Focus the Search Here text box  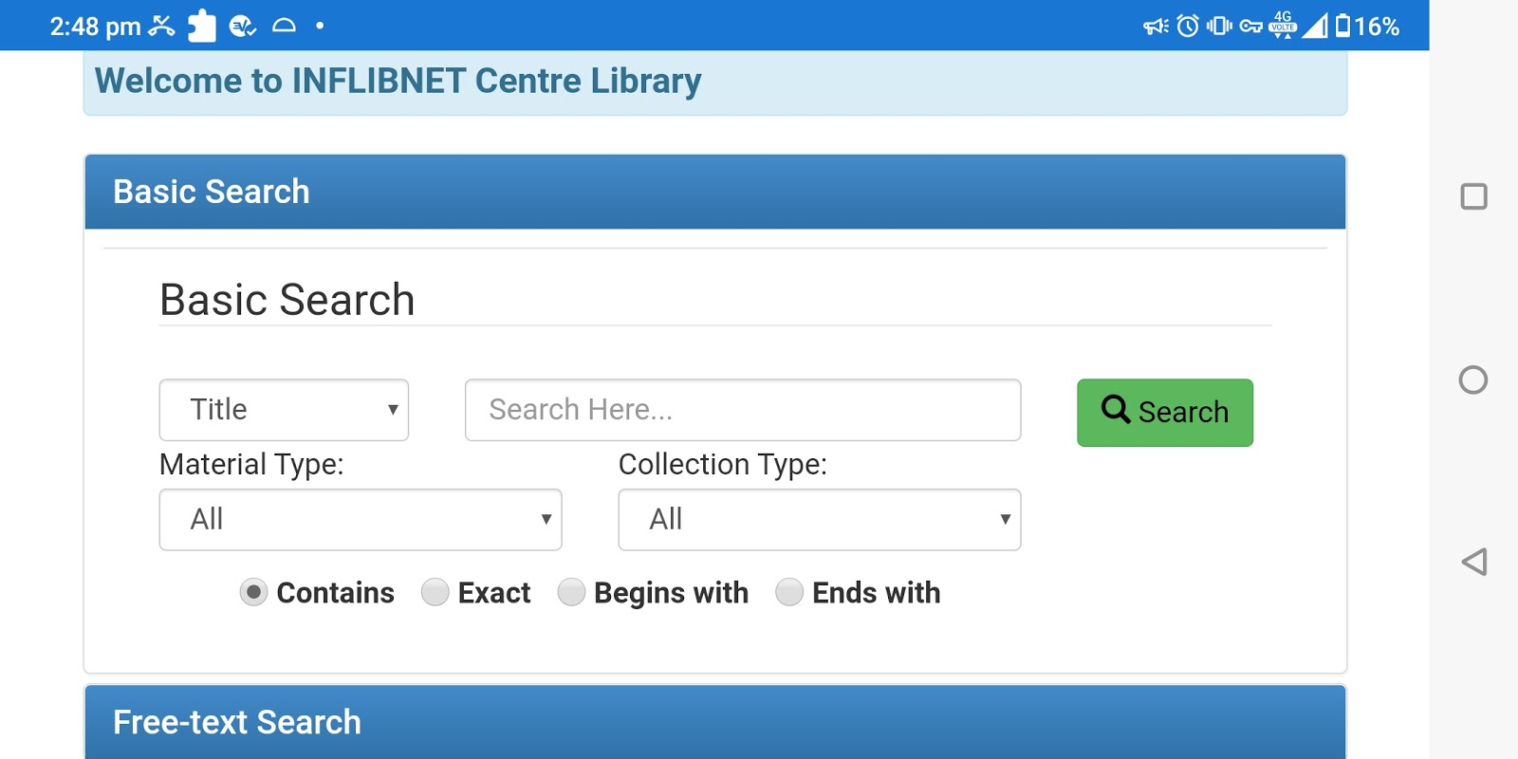click(x=743, y=410)
